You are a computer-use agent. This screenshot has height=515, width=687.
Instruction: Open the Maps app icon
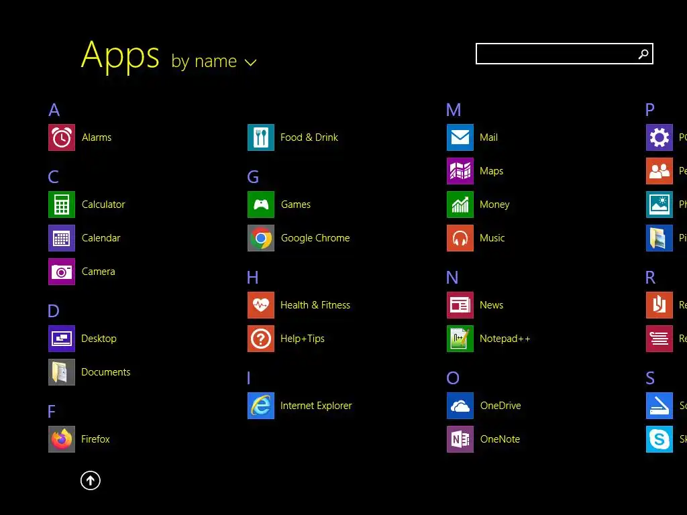click(460, 171)
